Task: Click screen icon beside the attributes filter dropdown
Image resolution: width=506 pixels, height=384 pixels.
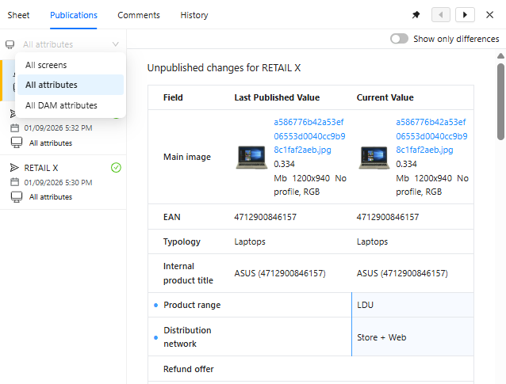Action: (10, 45)
